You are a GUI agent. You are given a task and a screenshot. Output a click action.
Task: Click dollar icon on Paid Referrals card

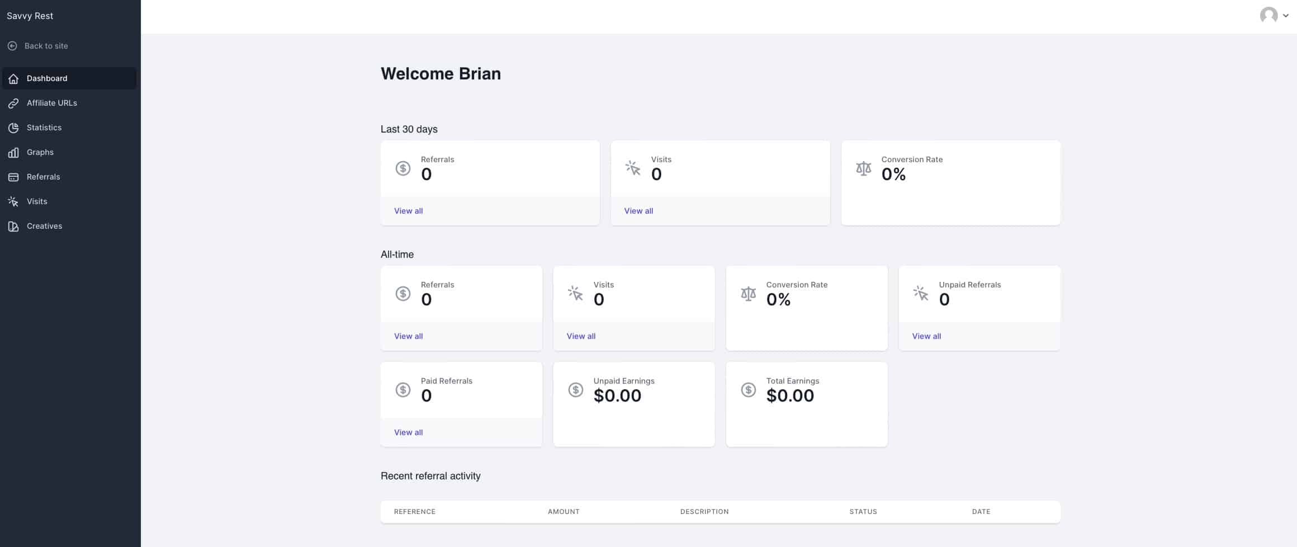(403, 390)
